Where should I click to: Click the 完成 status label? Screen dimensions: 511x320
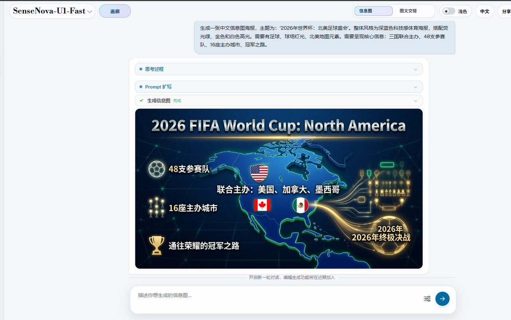point(177,101)
